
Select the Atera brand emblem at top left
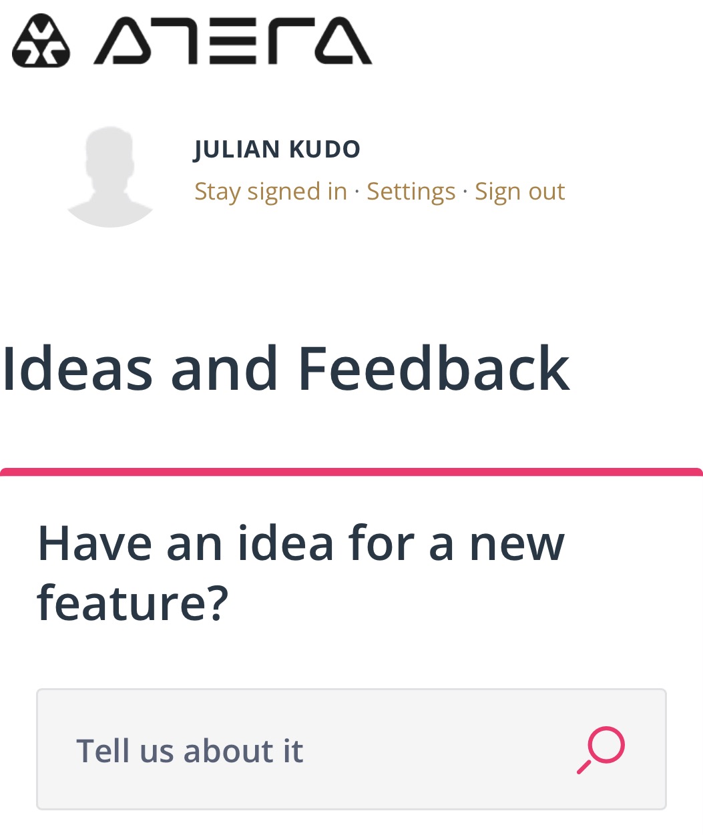41,40
